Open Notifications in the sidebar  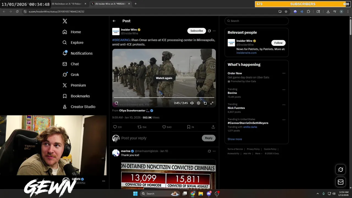tap(78, 53)
